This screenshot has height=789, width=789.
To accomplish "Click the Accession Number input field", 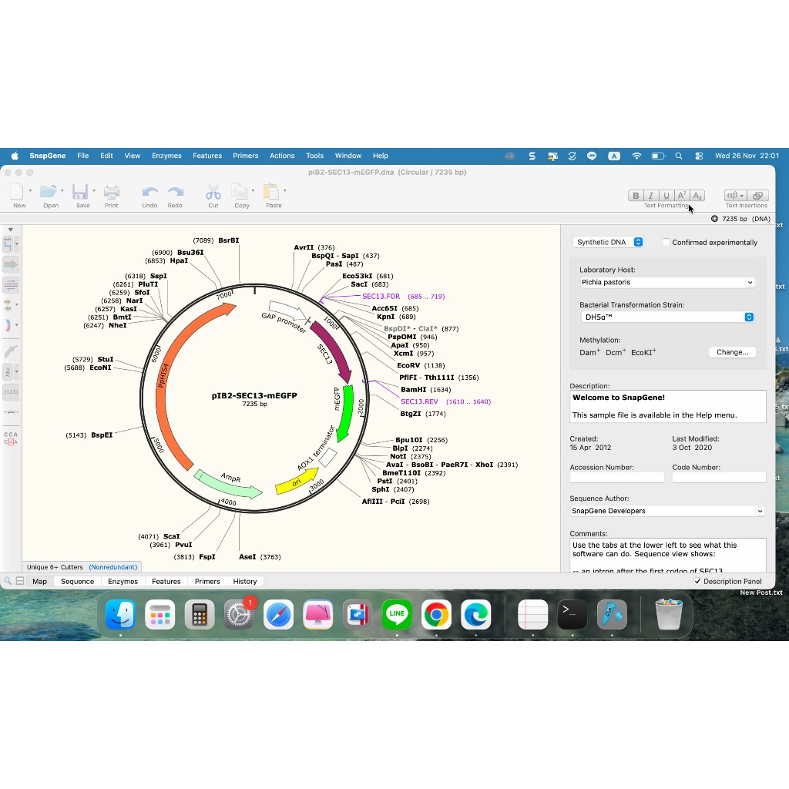I will pos(616,478).
